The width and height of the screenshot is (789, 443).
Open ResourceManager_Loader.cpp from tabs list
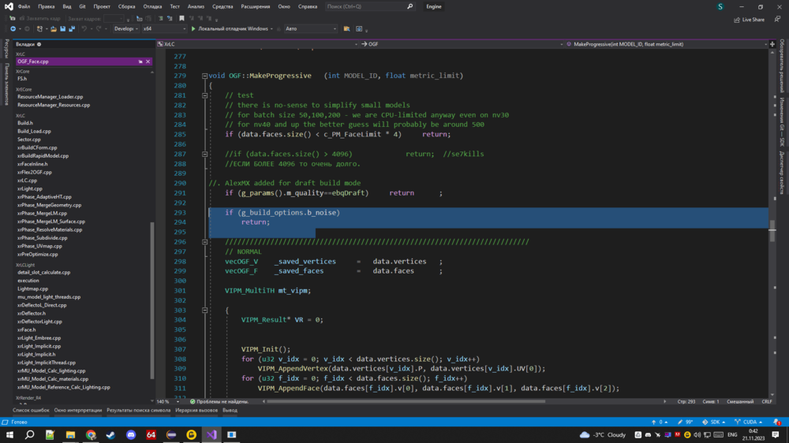click(50, 97)
